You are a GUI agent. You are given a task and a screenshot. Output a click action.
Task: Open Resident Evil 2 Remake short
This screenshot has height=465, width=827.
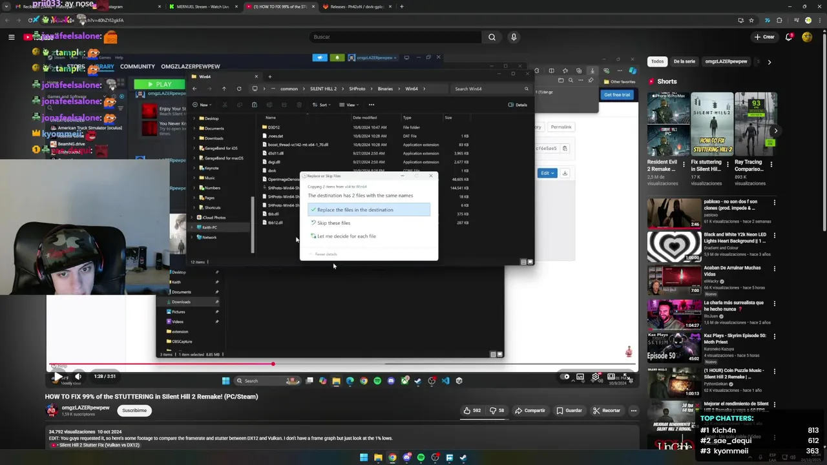click(x=669, y=124)
